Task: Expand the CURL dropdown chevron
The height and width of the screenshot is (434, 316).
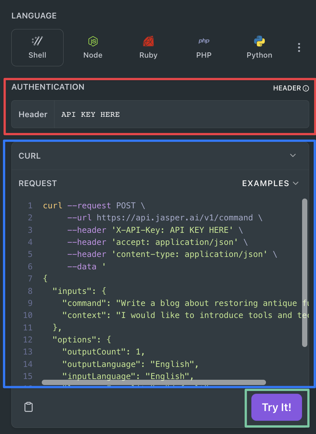Action: 293,156
